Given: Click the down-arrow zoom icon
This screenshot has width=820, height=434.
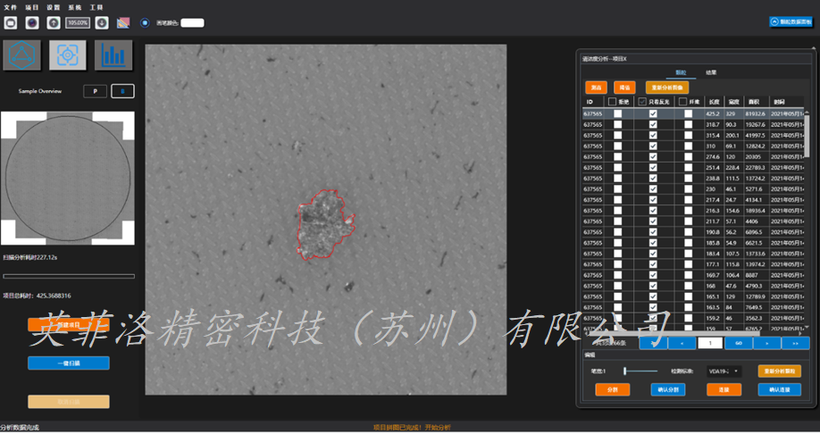Looking at the screenshot, I should (x=102, y=22).
